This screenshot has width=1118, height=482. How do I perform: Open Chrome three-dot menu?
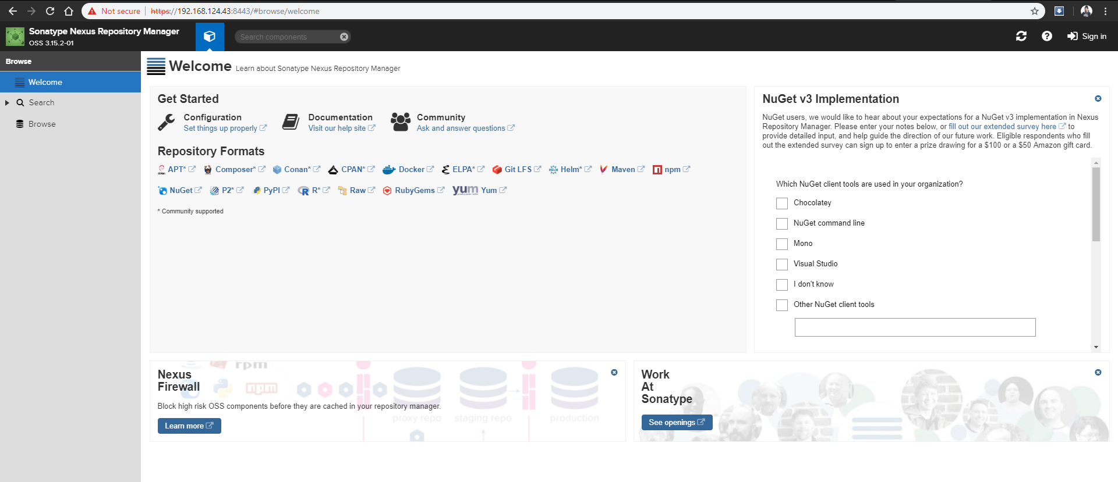point(1105,11)
